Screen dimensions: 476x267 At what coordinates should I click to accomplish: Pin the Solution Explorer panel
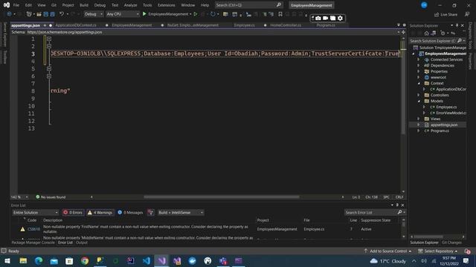(457, 25)
